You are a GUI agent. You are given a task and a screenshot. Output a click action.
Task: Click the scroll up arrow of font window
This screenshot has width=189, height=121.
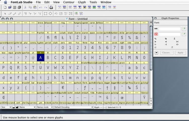(x=151, y=101)
